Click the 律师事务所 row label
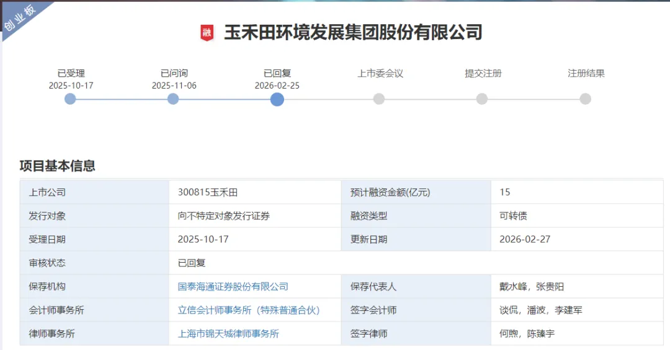This screenshot has width=670, height=350. [51, 334]
